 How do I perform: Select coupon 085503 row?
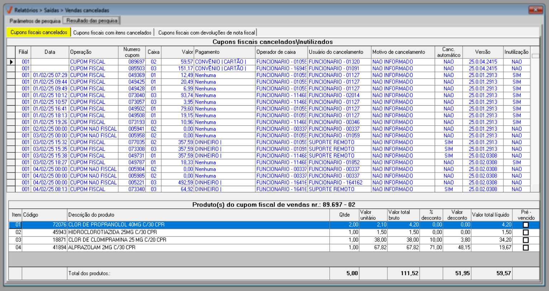coord(136,68)
